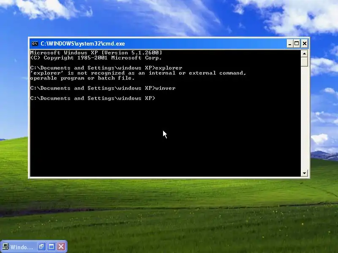Click the minimized Windo... title icon at bottom
338x253 pixels.
(5, 247)
